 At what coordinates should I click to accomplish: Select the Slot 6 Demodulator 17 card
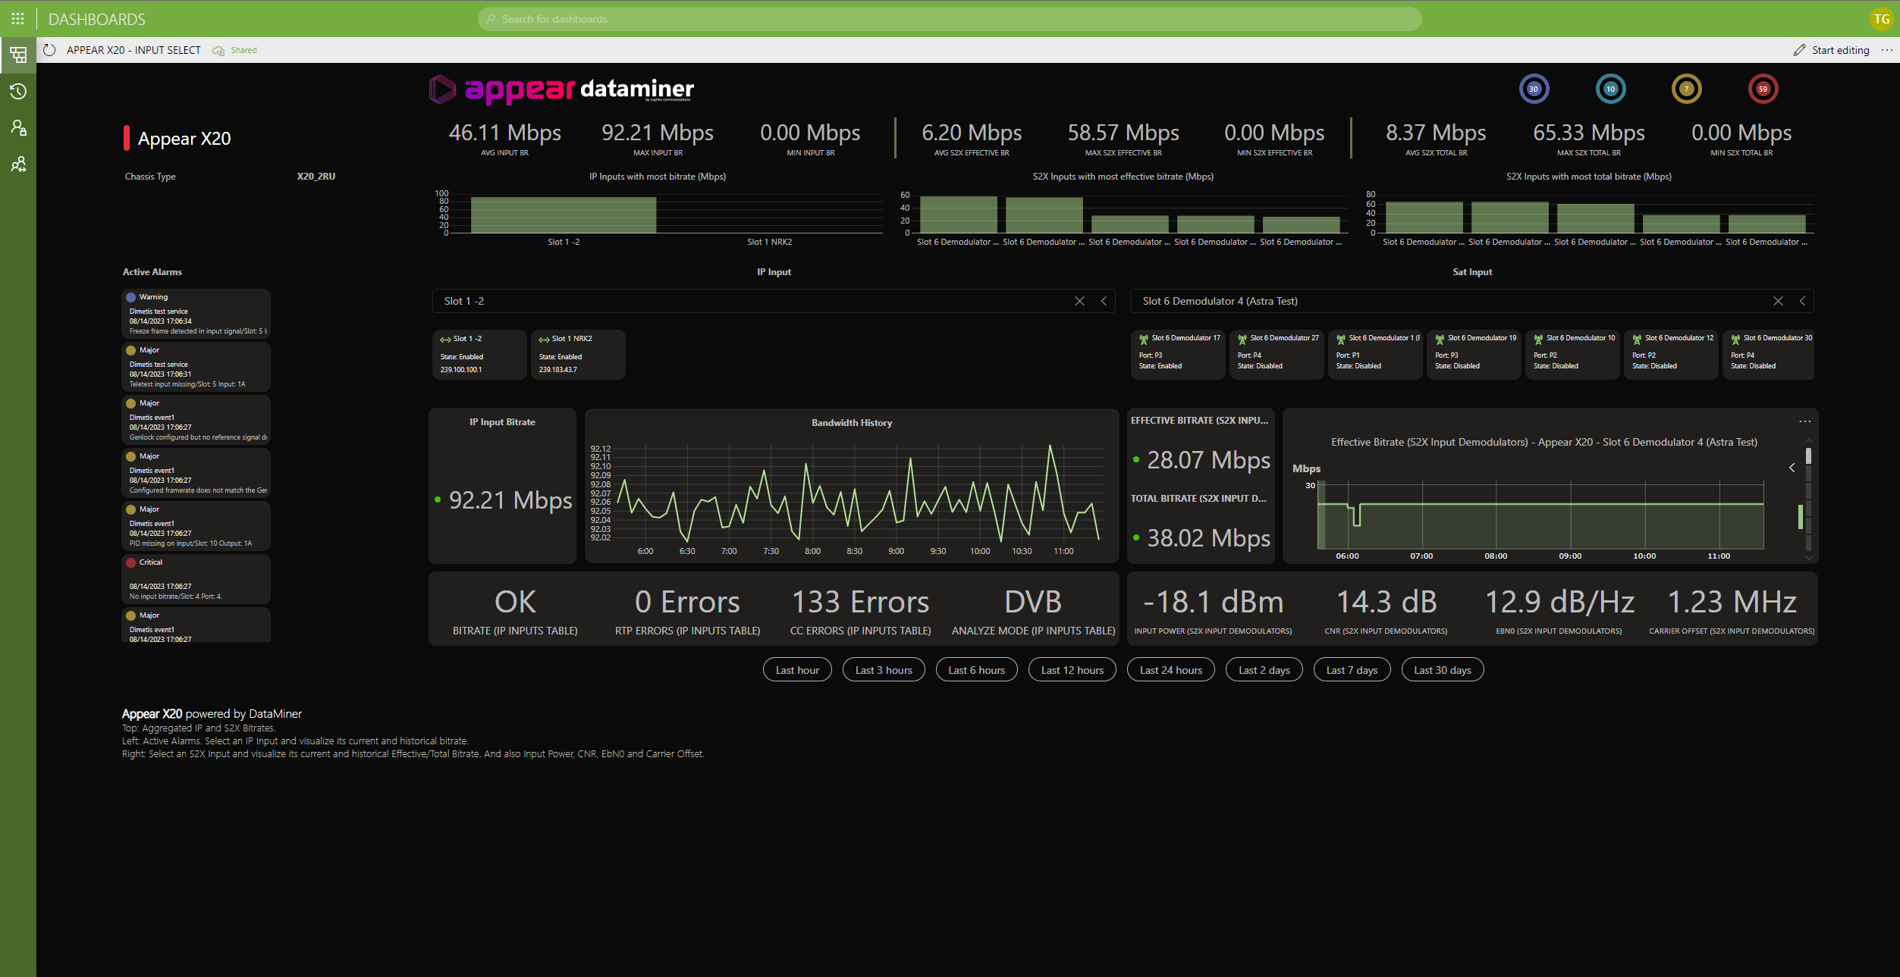1178,353
